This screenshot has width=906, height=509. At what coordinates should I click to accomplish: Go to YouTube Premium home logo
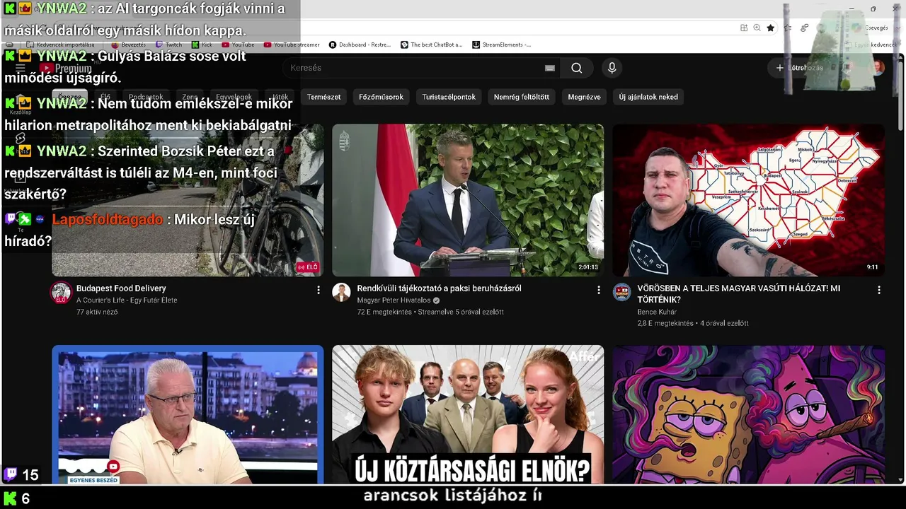(66, 69)
